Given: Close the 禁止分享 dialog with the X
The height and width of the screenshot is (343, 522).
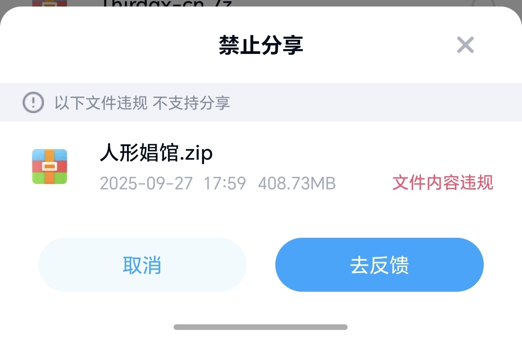Looking at the screenshot, I should (465, 45).
